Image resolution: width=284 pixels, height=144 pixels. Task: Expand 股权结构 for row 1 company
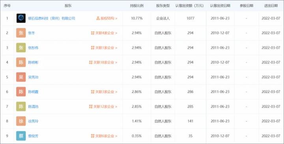click(x=106, y=18)
